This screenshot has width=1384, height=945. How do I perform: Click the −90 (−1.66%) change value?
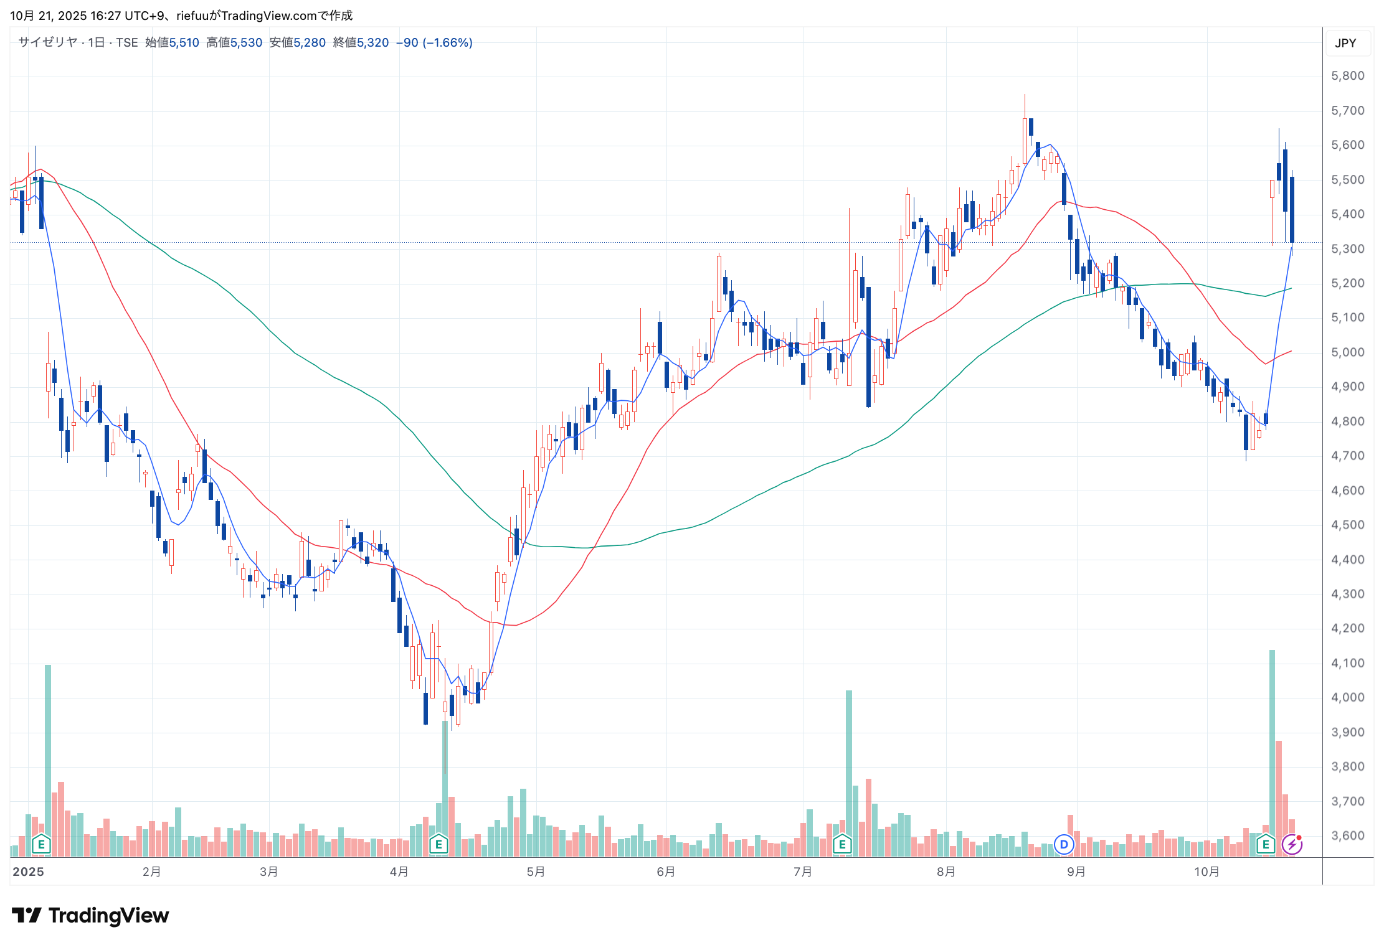point(434,42)
